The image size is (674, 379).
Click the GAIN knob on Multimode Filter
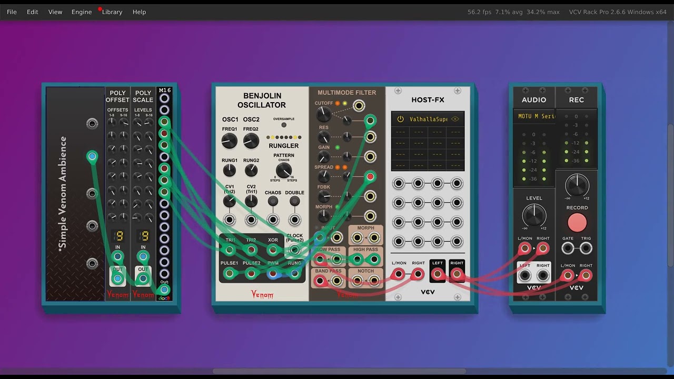[324, 157]
